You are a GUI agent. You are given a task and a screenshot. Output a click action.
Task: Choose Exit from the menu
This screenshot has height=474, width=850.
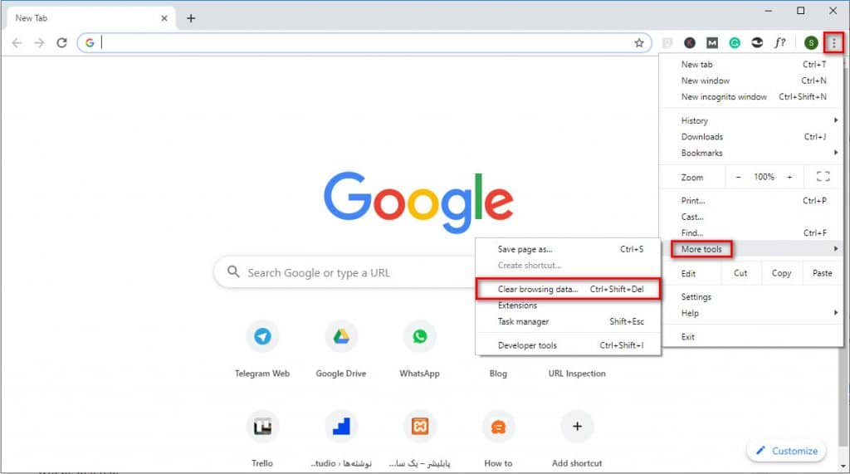[751, 337]
